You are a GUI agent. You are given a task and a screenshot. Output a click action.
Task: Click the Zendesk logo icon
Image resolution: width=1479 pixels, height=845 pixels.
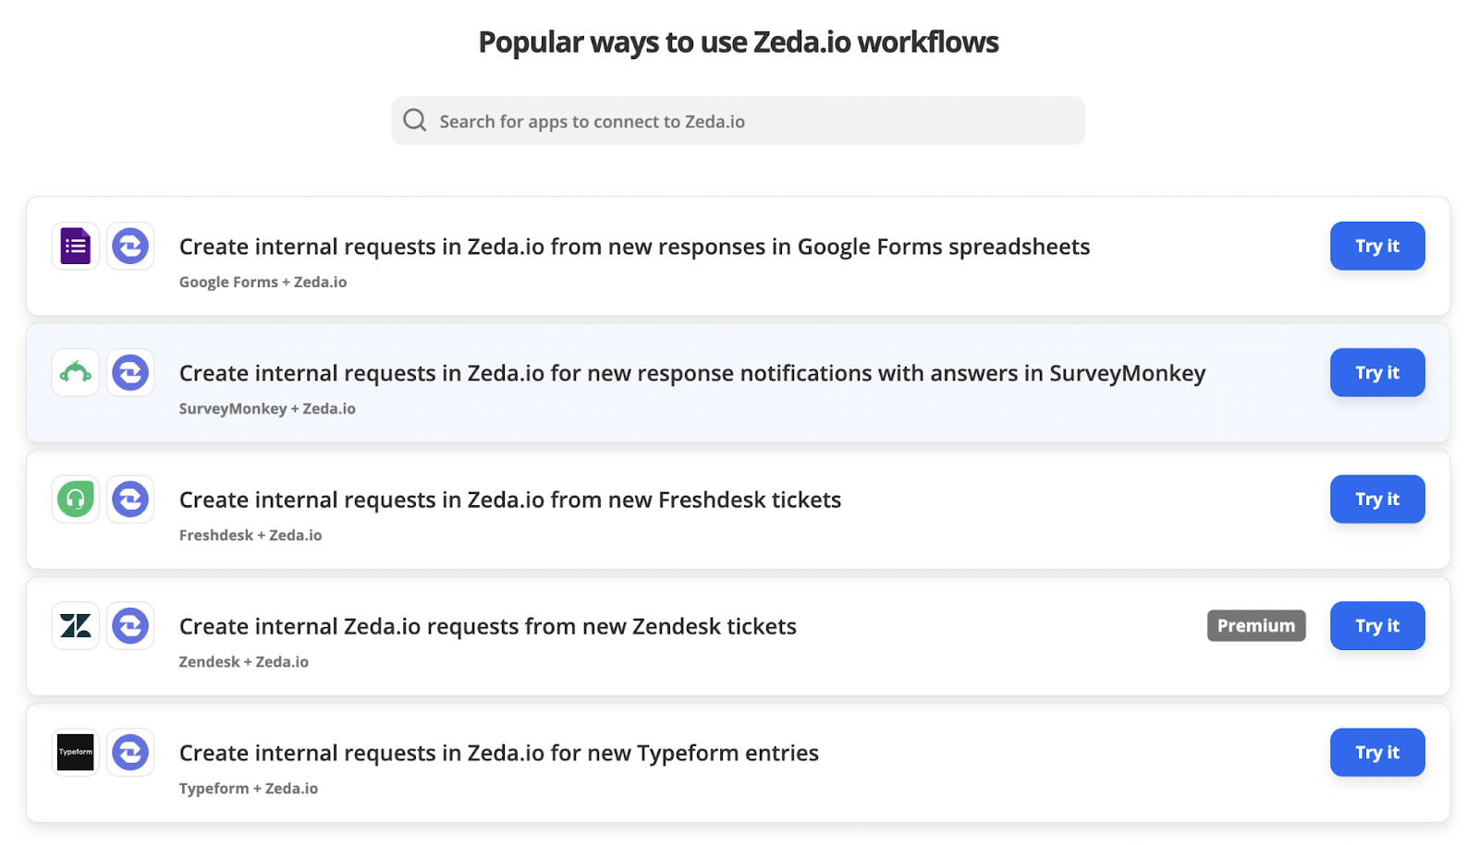[76, 626]
